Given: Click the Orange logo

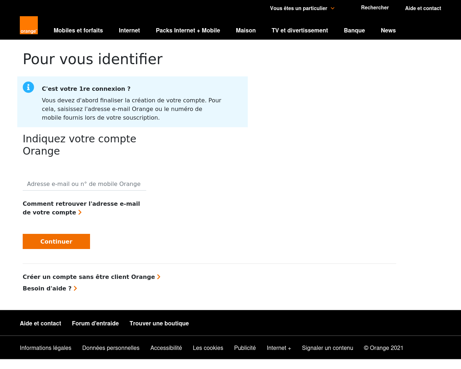Looking at the screenshot, I should pos(29,25).
